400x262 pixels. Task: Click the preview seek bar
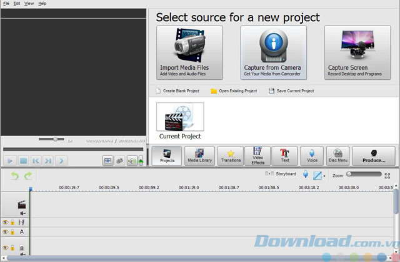73,150
